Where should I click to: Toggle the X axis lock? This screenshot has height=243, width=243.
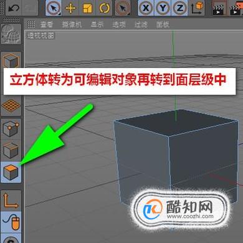point(146,8)
